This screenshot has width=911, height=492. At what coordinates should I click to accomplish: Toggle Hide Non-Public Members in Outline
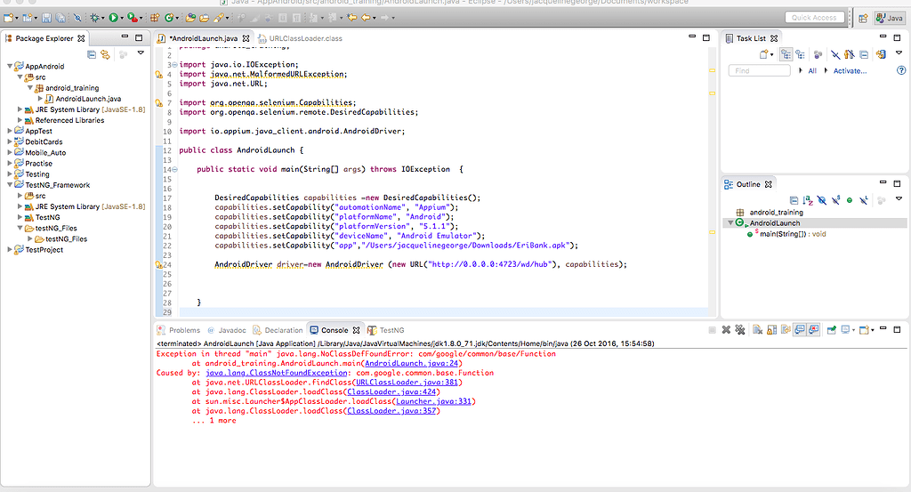pos(850,200)
